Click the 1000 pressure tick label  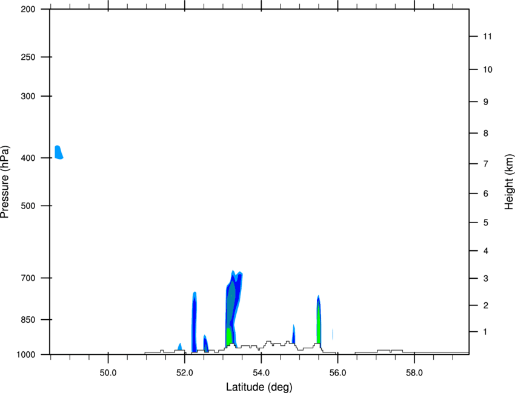26,355
